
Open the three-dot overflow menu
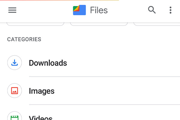pyautogui.click(x=170, y=10)
